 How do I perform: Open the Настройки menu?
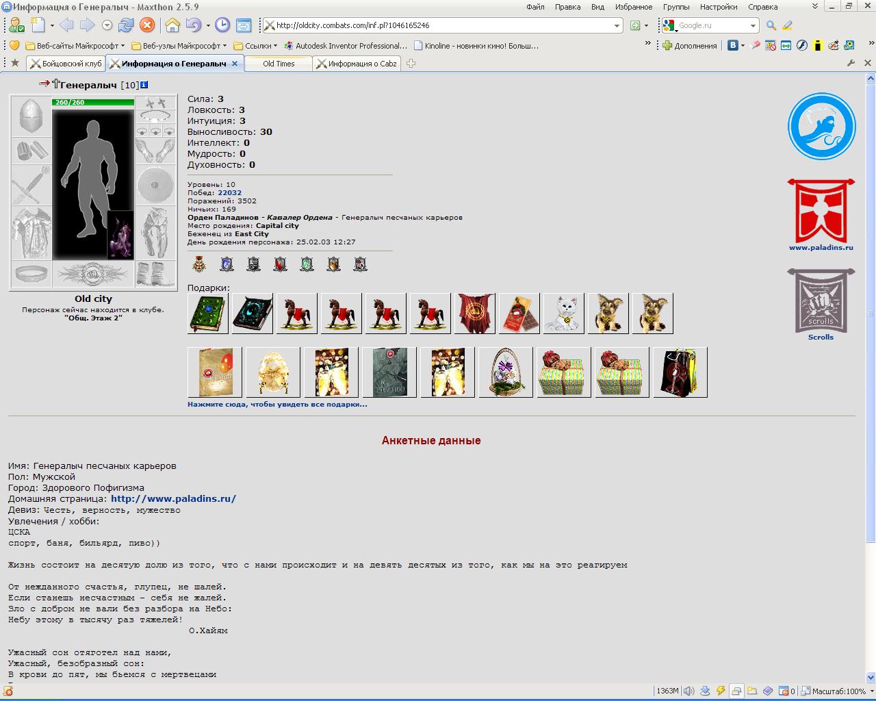click(719, 7)
